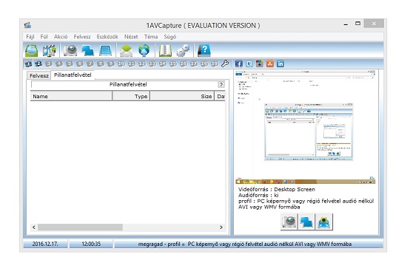Click the scroll right arrow of file list
Viewport: 407px width, 271px height.
221,227
